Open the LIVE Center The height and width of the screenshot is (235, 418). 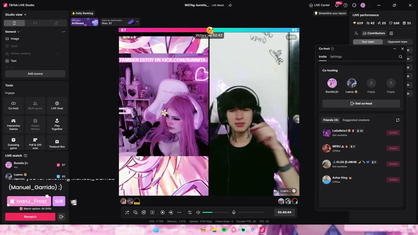[319, 5]
